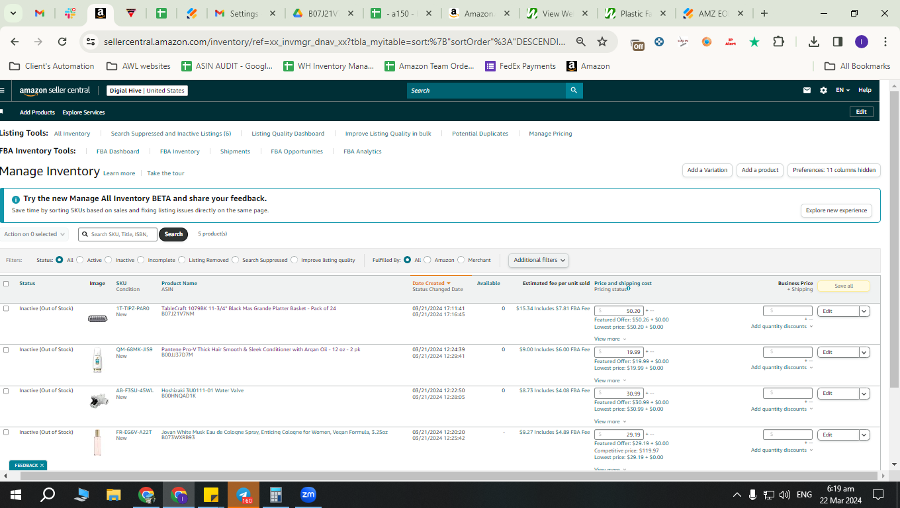Click the Pricing status info icon
Screen dimensions: 900x508
(x=628, y=288)
